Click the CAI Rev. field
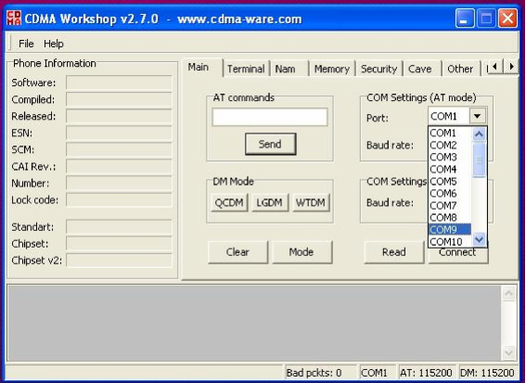The height and width of the screenshot is (383, 526). [119, 166]
